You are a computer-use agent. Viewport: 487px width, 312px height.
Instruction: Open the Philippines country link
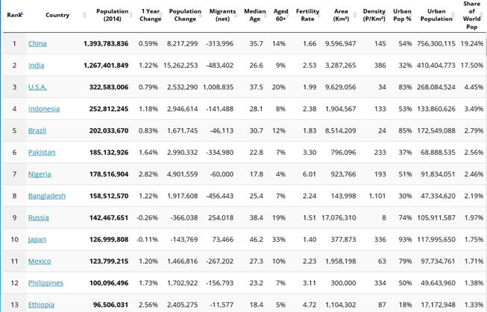pos(45,283)
